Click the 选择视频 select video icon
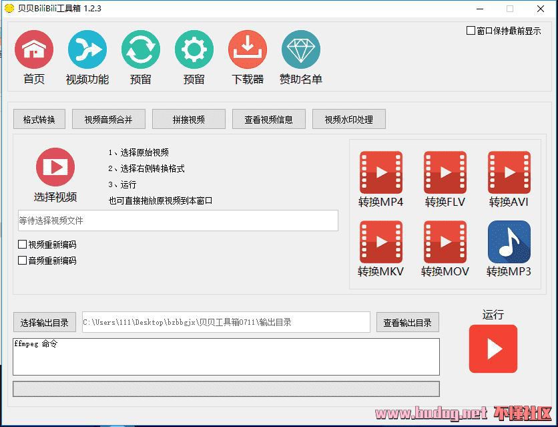This screenshot has width=558, height=427. 55,167
